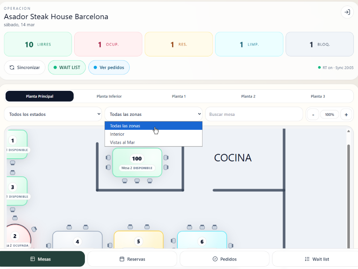358x269 pixels.
Task: Toggle the Ver pedidos pill button
Action: 109,68
